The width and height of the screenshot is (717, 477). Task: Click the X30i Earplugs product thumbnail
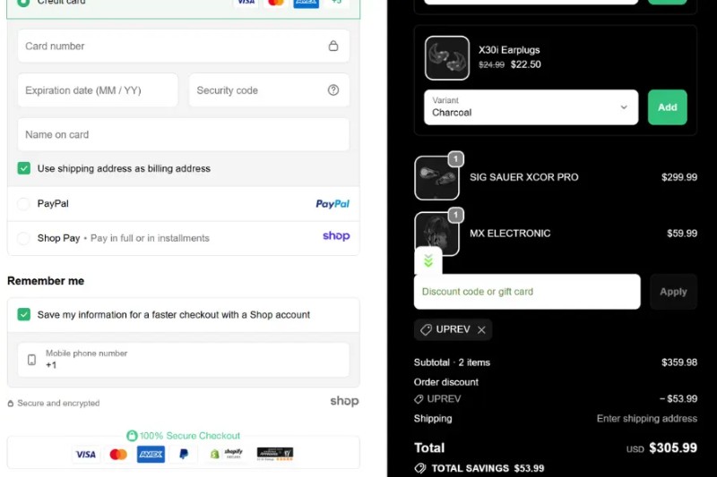[x=446, y=58]
